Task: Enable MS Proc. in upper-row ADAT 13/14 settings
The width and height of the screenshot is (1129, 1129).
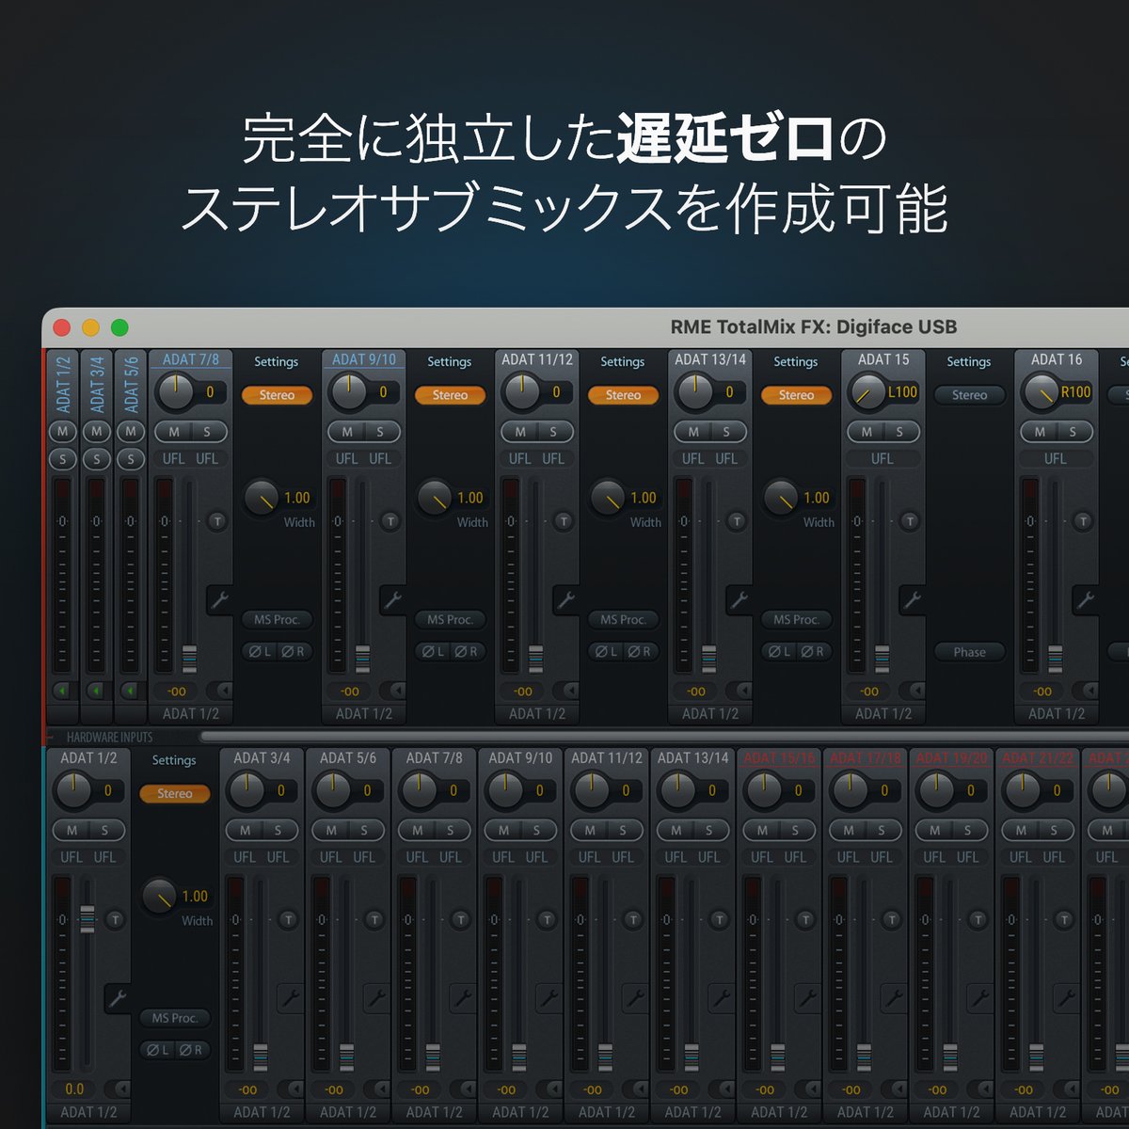Action: [x=796, y=619]
